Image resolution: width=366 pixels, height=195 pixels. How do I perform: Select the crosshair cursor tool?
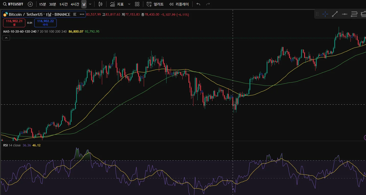coord(325,14)
